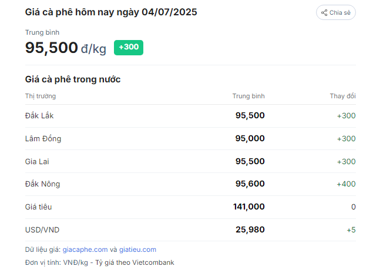Click the share icon in Chia sẻ button
This screenshot has height=276, width=373.
click(324, 12)
